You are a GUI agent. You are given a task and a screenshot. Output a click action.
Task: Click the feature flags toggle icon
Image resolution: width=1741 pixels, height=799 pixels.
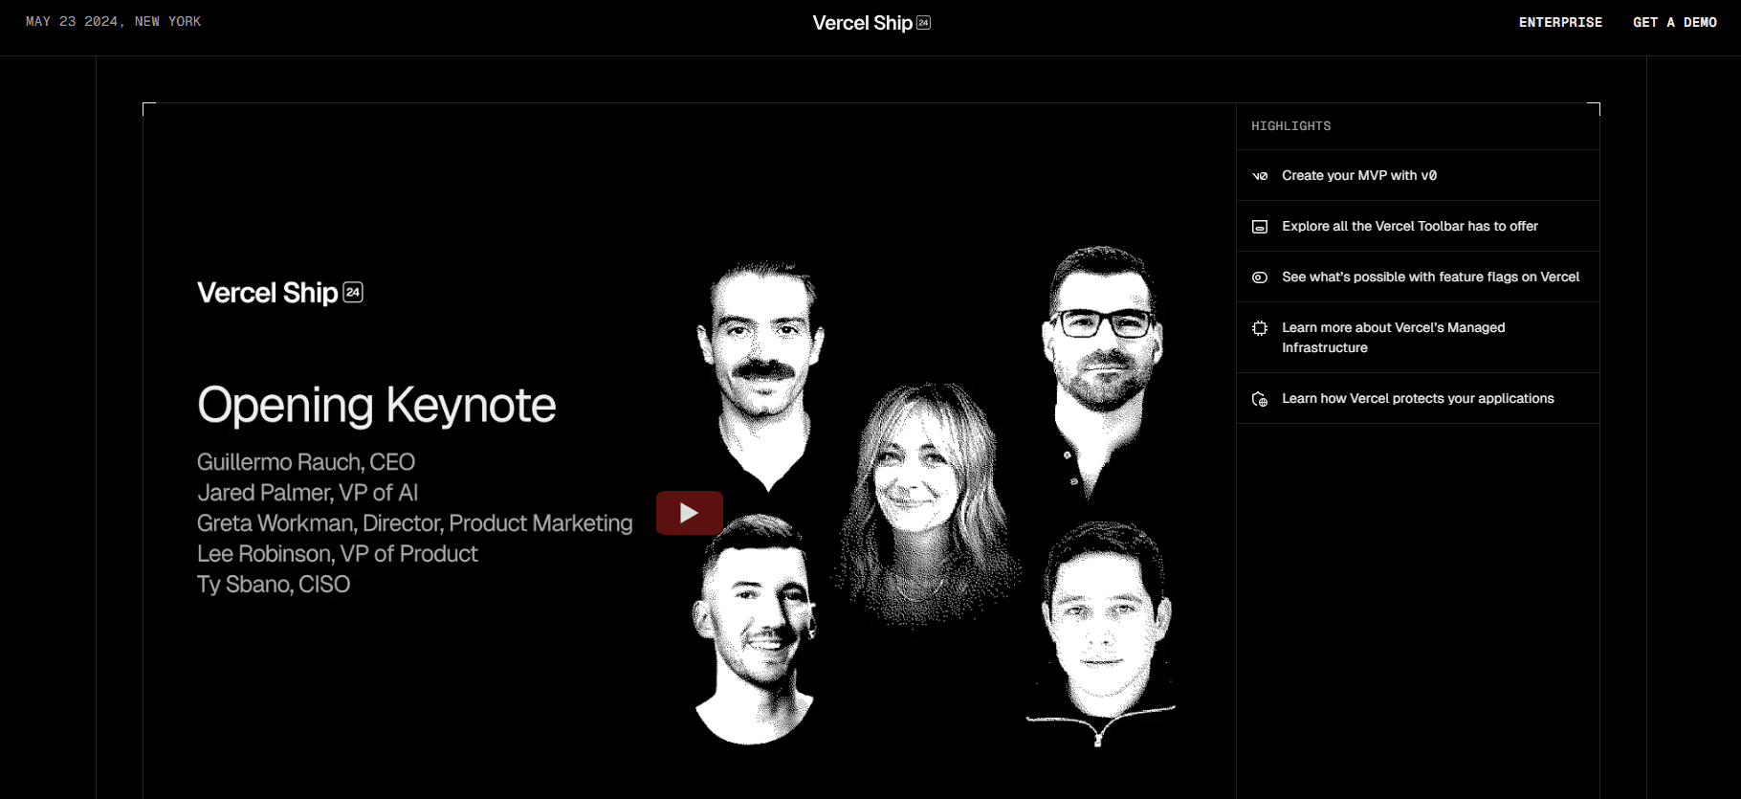[1260, 277]
